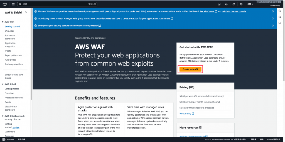This screenshot has width=285, height=142.
Task: Select Web ACLs in the sidebar
Action: pyautogui.click(x=9, y=31)
